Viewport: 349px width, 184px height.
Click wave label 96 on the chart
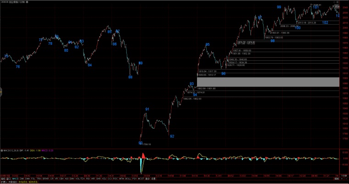[224, 74]
